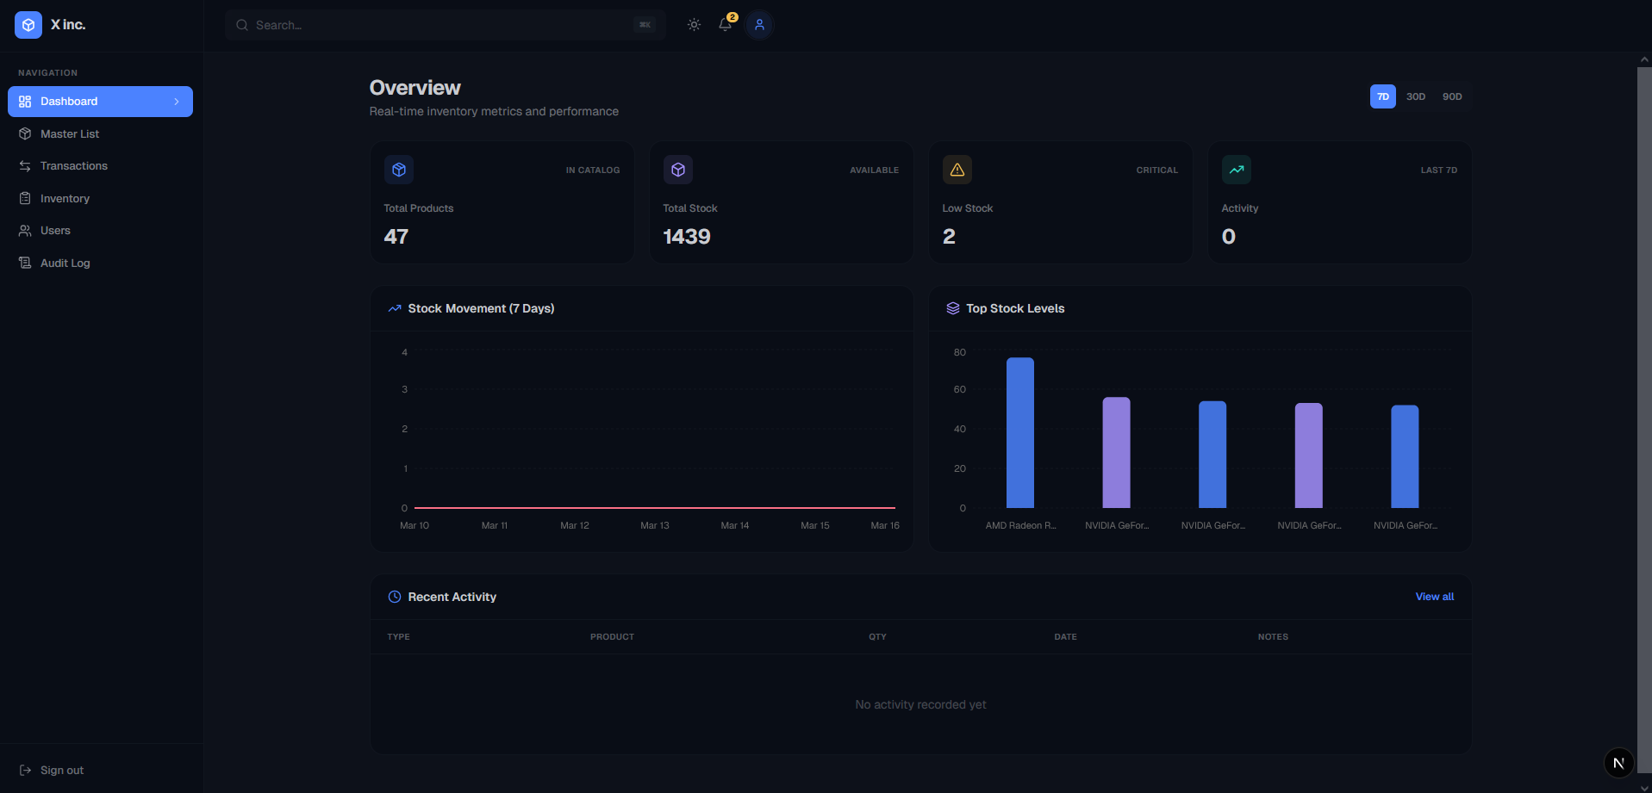1652x793 pixels.
Task: Click the Total Products cube icon
Action: pyautogui.click(x=399, y=170)
